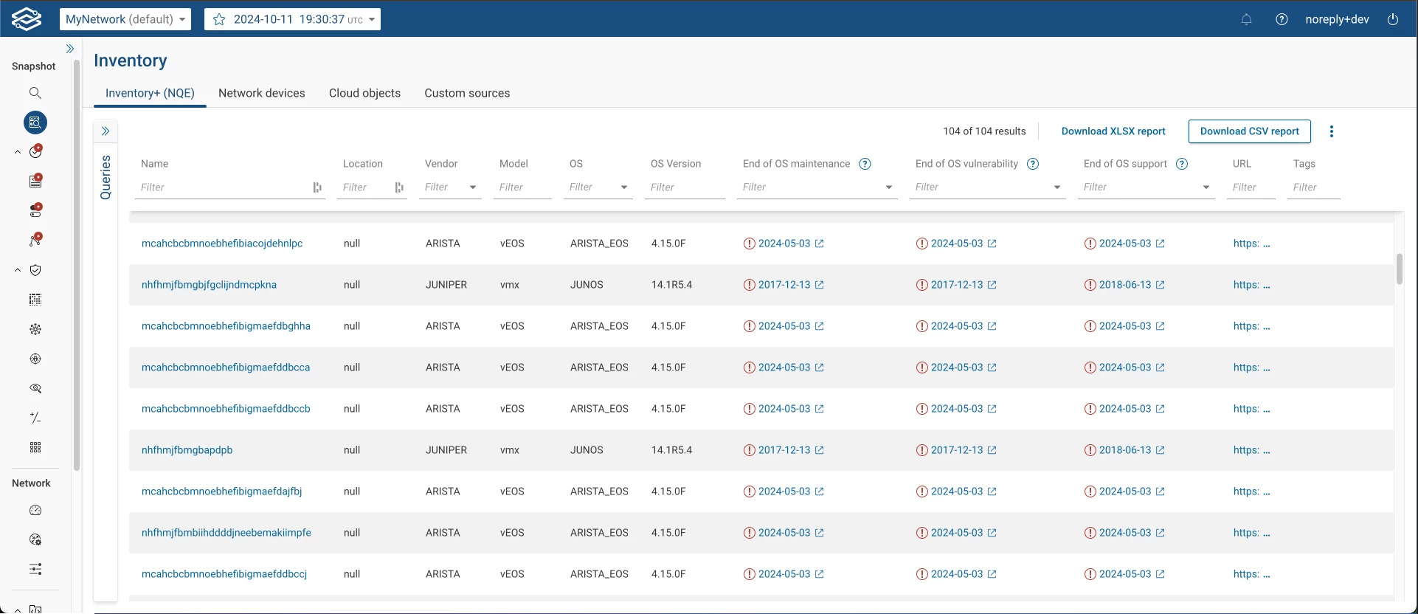
Task: Click Download CSV report button
Action: coord(1250,131)
